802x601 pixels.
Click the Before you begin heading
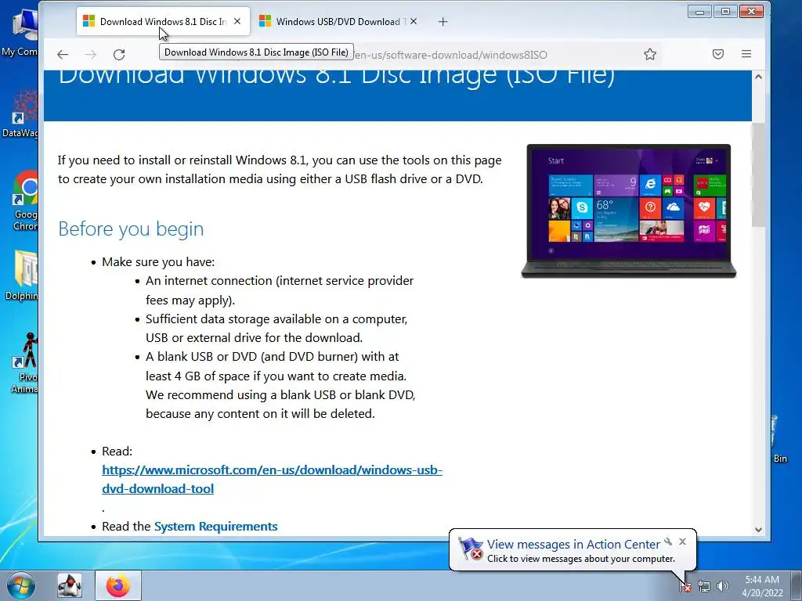pyautogui.click(x=131, y=229)
